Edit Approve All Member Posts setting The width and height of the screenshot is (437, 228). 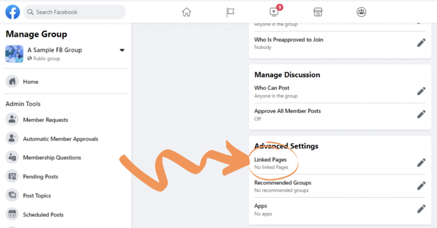pyautogui.click(x=421, y=114)
